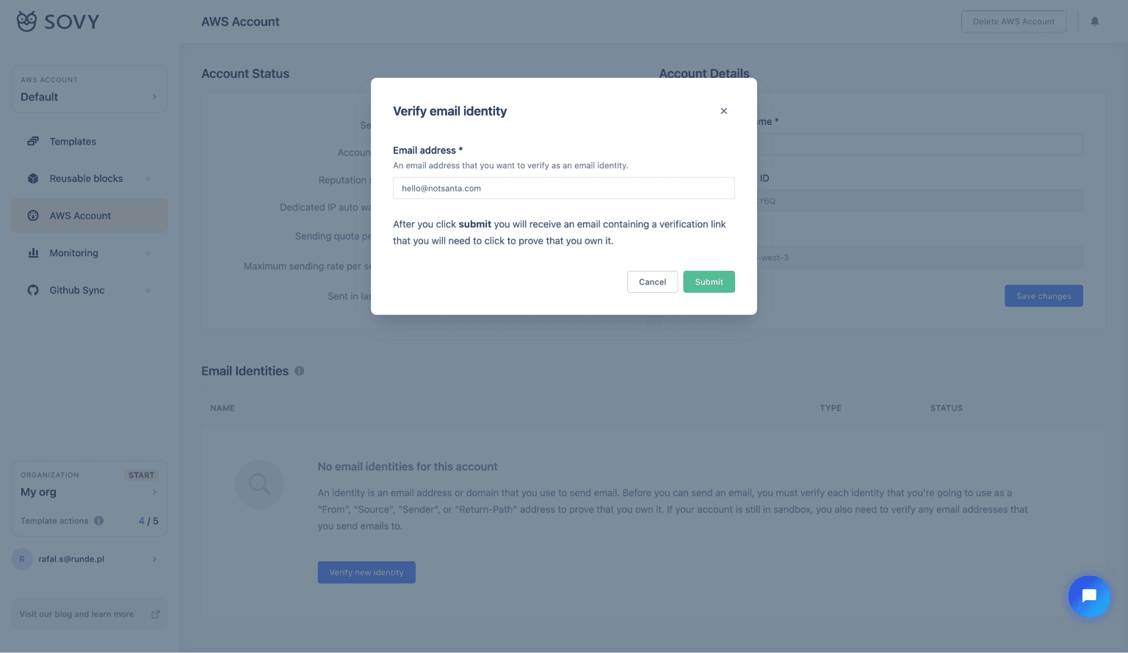
Task: Open Github Sync in sidebar
Action: (77, 291)
